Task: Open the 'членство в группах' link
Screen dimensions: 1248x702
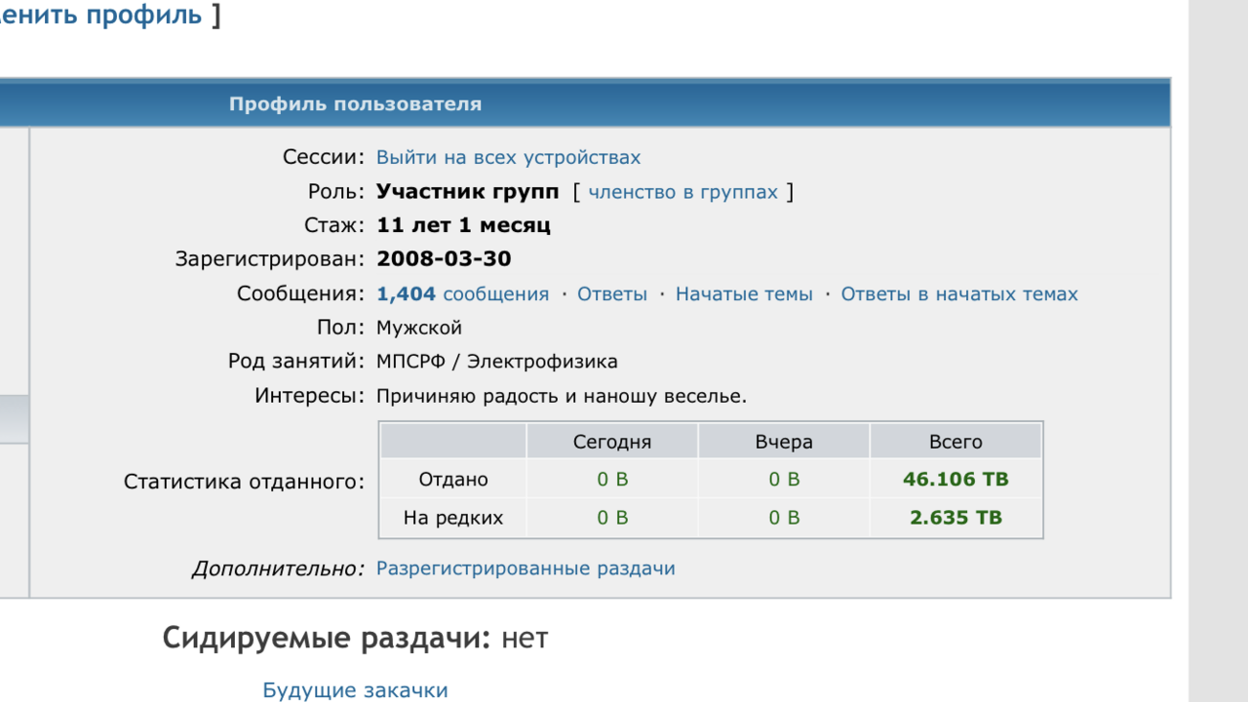Action: point(682,192)
